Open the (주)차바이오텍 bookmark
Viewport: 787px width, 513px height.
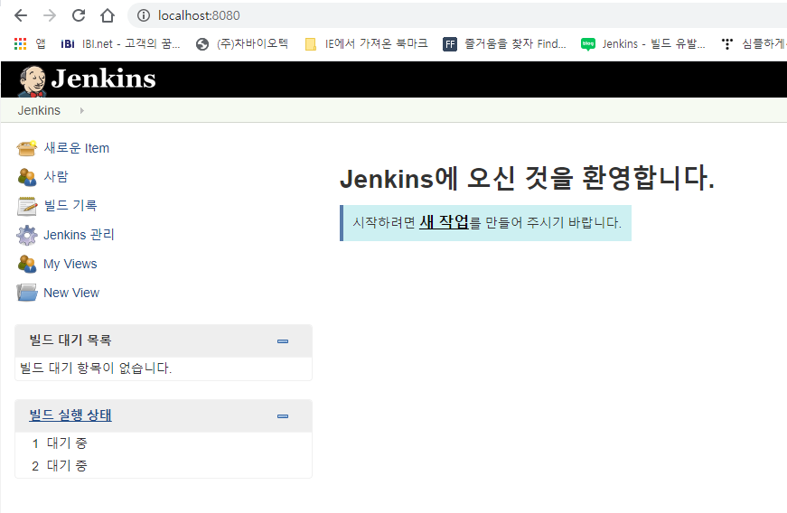(242, 44)
